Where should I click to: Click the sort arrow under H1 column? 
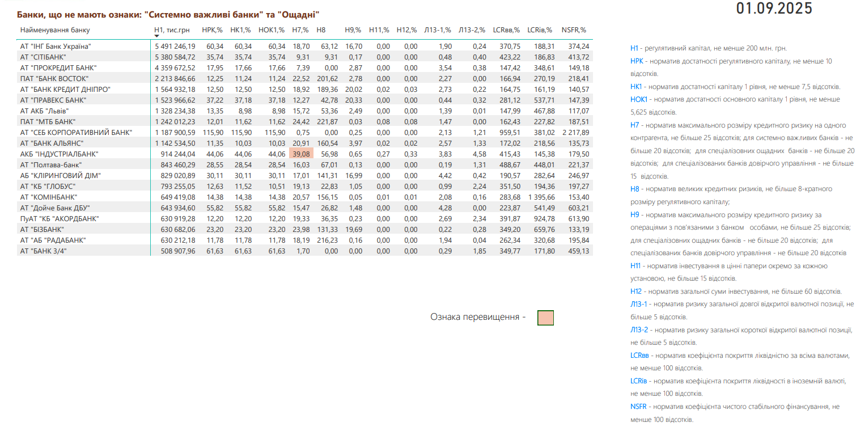pos(157,36)
